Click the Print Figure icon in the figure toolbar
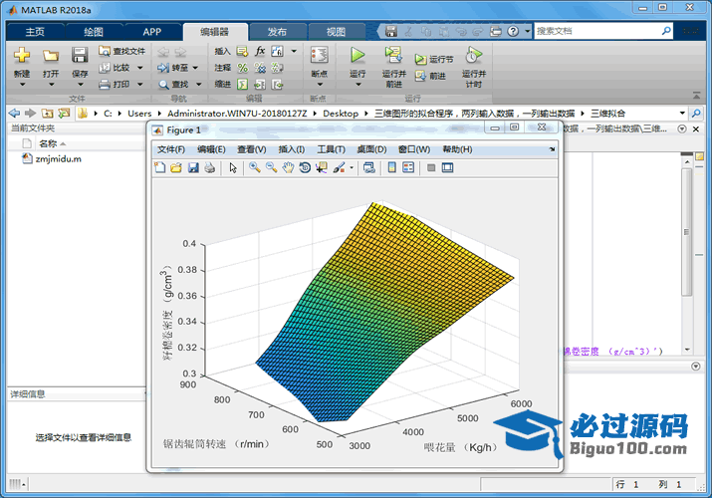This screenshot has height=498, width=712. tap(209, 167)
